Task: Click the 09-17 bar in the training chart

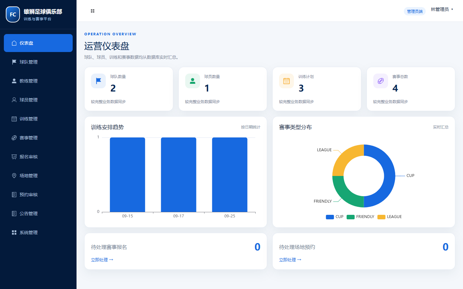Action: pos(178,175)
